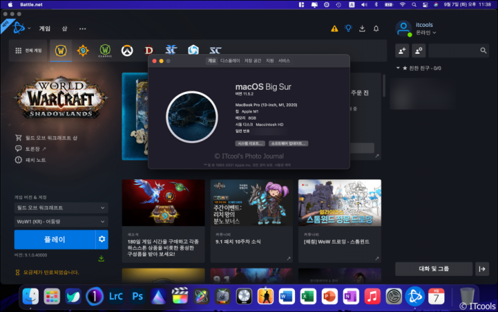Viewport: 498px width, 312px height.
Task: Click the 대화 및 그룹 button
Action: click(434, 269)
